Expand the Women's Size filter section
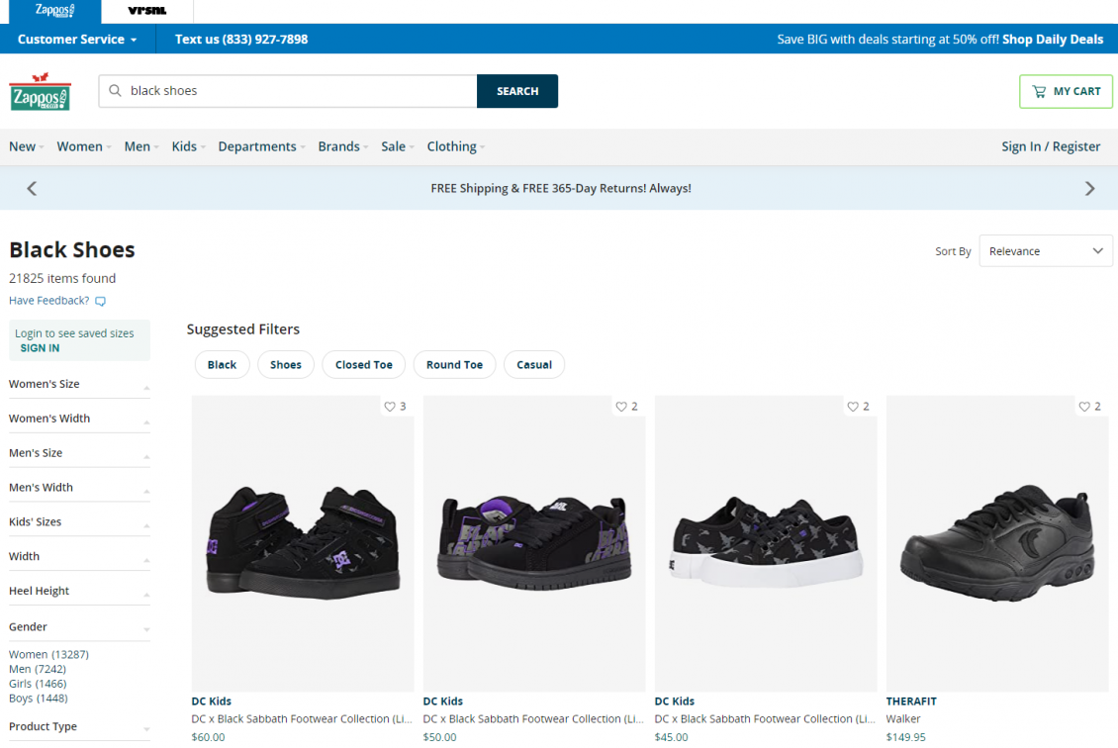Image resolution: width=1118 pixels, height=748 pixels. 78,384
